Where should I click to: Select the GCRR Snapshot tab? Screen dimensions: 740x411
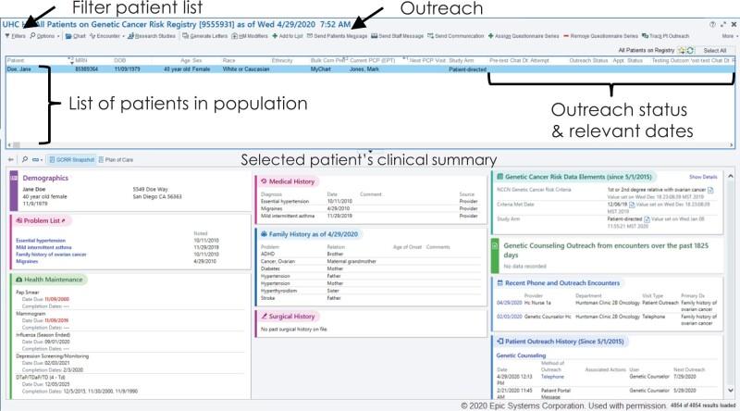coord(71,159)
